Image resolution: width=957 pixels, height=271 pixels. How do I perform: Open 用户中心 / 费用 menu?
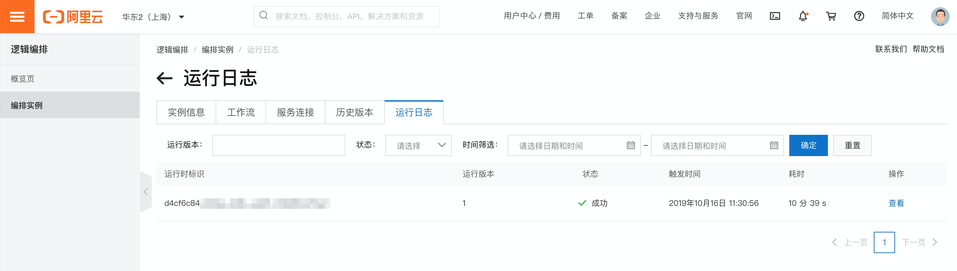(x=531, y=16)
